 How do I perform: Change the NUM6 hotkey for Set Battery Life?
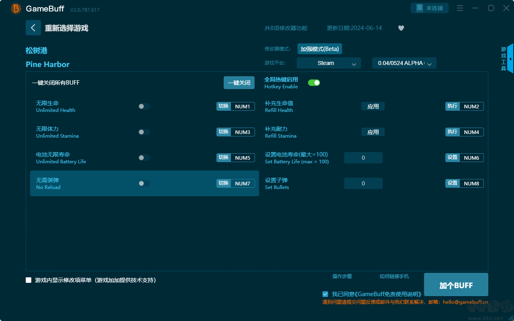471,158
